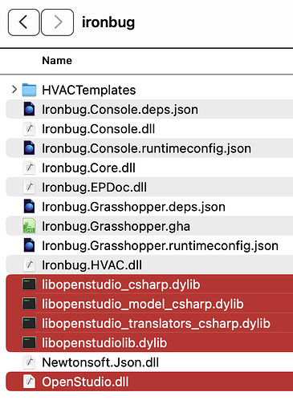Expand the HVACTemplates folder
The height and width of the screenshot is (400, 293).
click(x=14, y=90)
